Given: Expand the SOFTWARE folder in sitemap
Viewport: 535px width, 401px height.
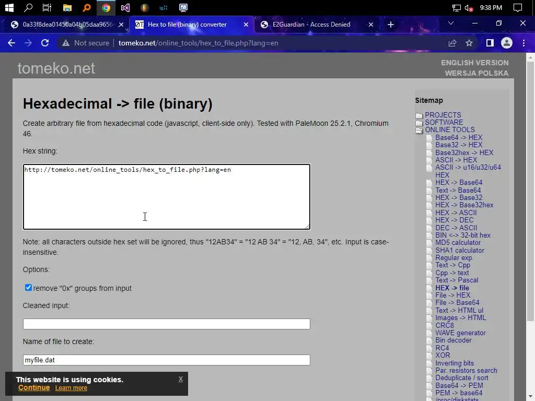Looking at the screenshot, I should pos(419,122).
